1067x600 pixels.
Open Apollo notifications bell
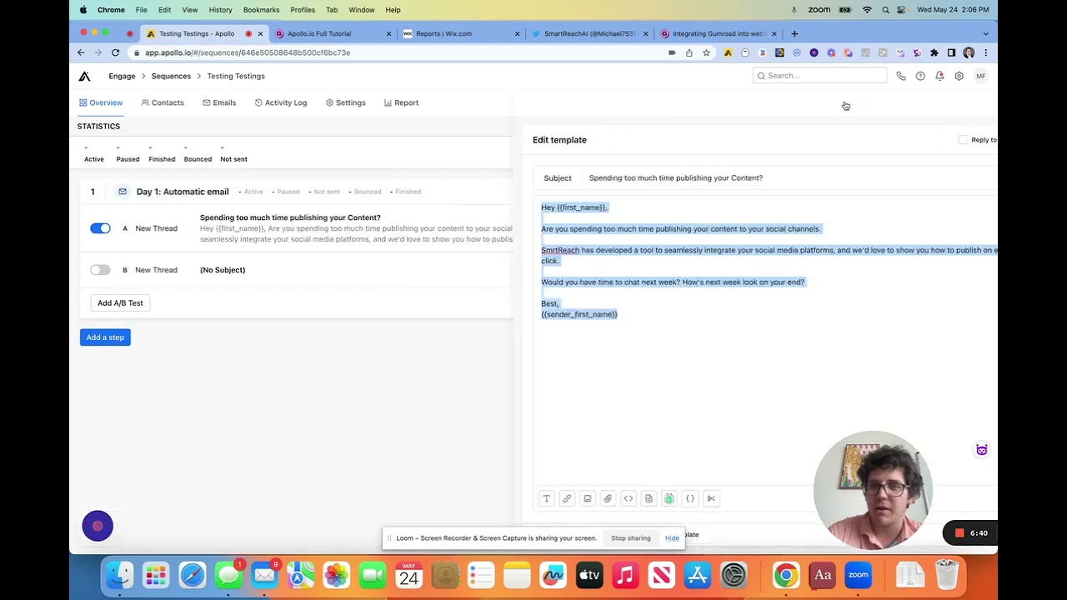click(x=939, y=76)
